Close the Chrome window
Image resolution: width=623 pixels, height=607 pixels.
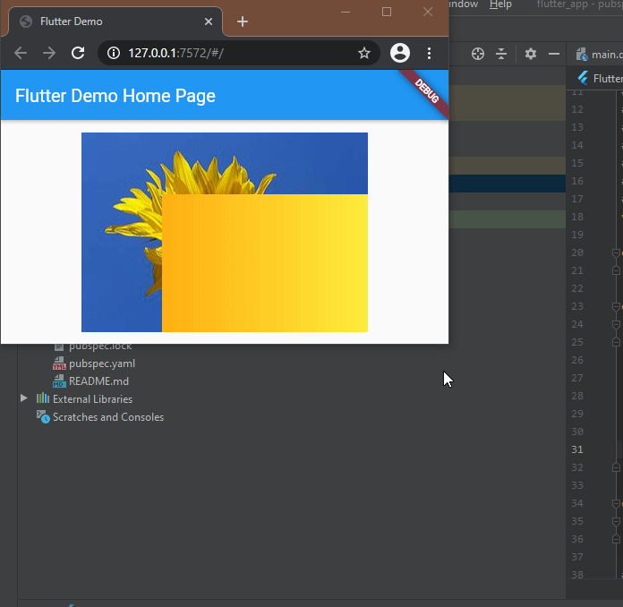point(428,12)
